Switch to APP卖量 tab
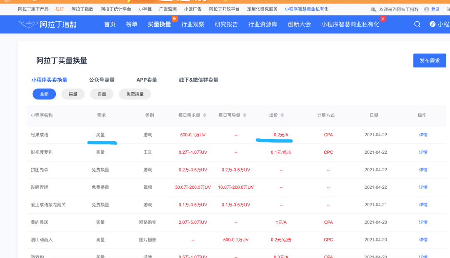The height and width of the screenshot is (258, 450). (147, 80)
